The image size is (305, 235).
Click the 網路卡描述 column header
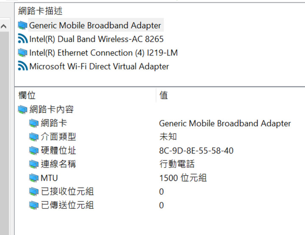(40, 11)
